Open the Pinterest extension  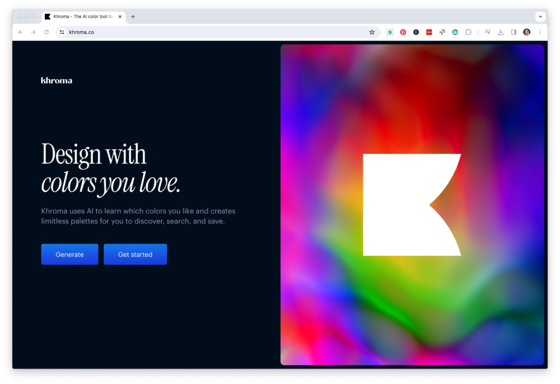pyautogui.click(x=403, y=32)
